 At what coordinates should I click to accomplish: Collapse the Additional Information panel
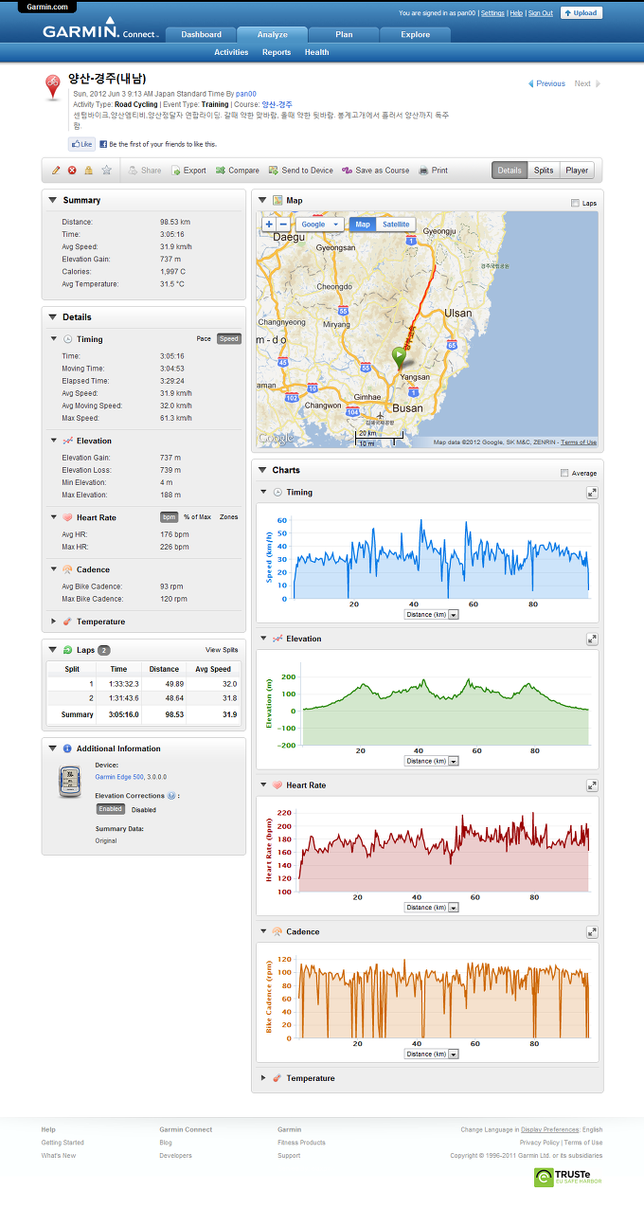(x=52, y=748)
